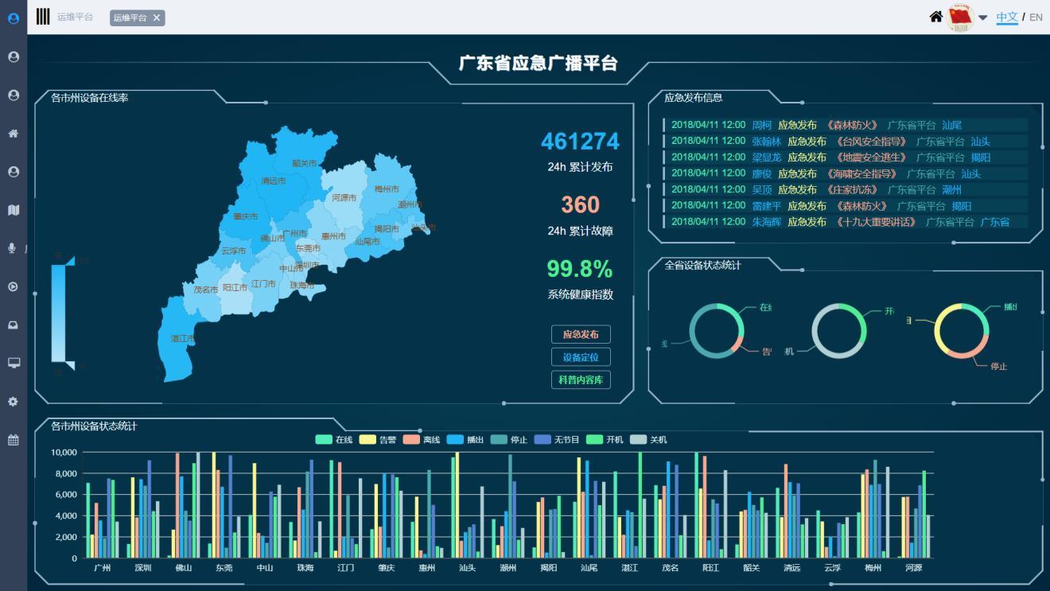Select 阳江市 region on the map
This screenshot has height=591, width=1050.
235,287
